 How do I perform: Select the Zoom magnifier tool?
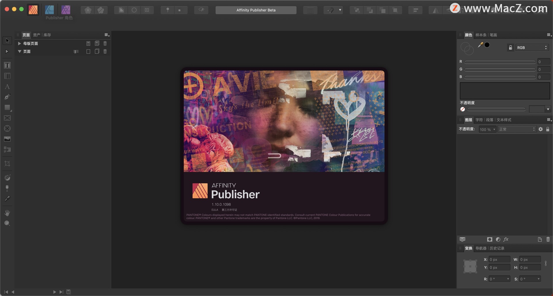(x=7, y=224)
